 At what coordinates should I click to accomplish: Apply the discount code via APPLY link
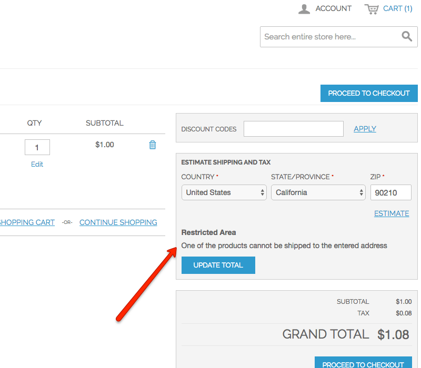[365, 129]
